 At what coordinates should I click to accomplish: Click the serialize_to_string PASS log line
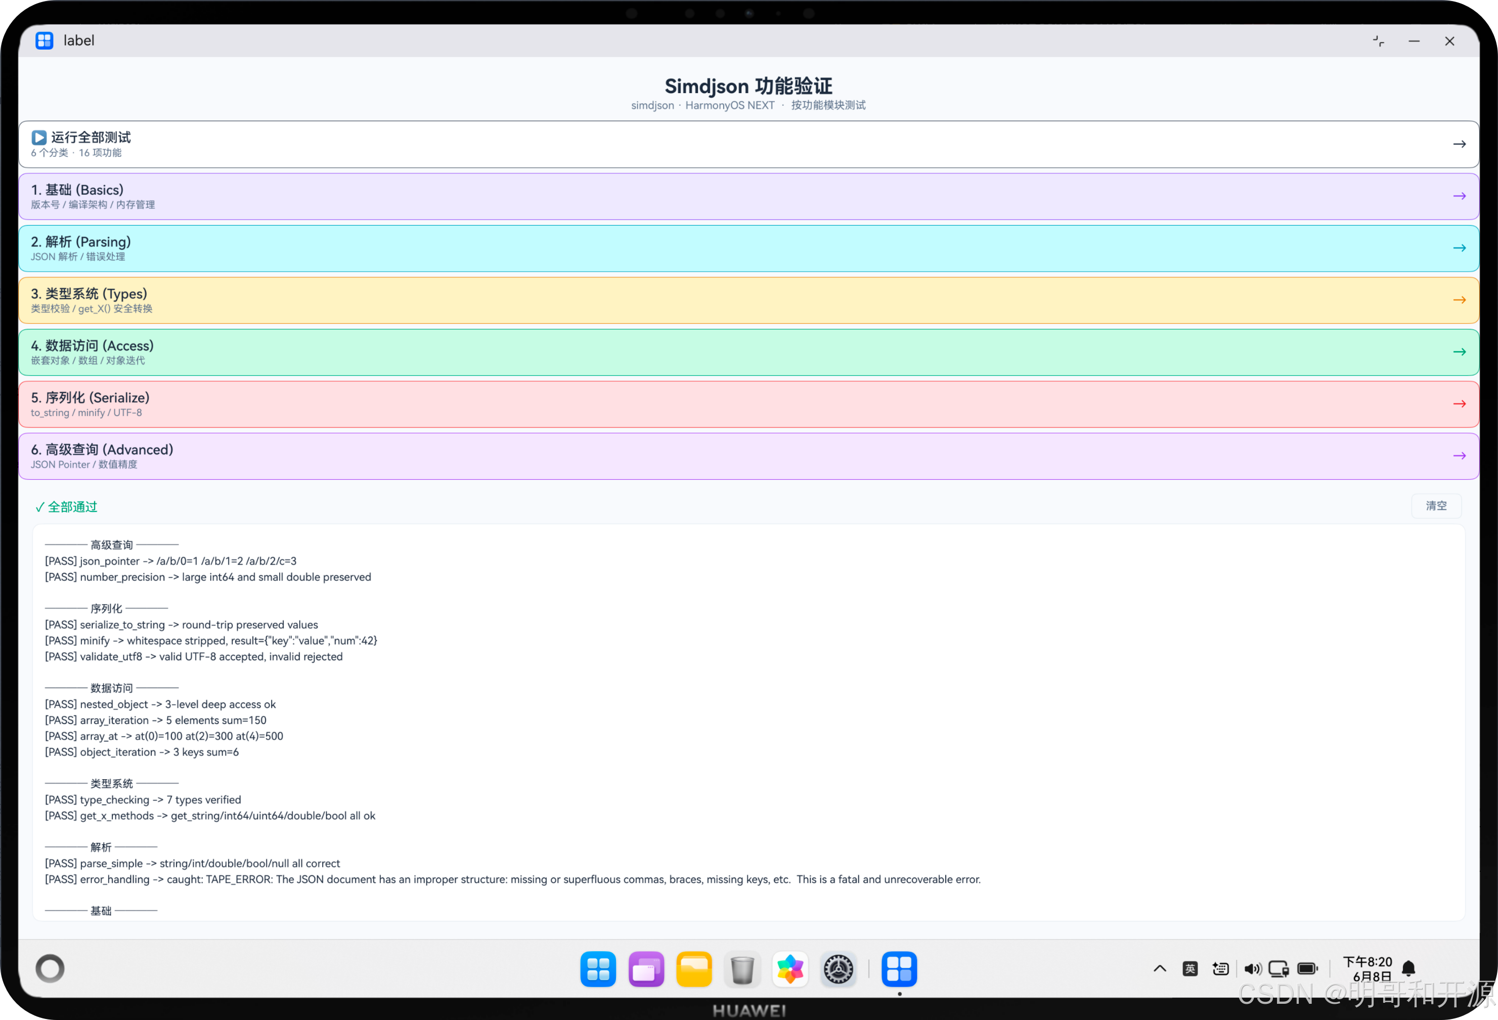click(182, 625)
